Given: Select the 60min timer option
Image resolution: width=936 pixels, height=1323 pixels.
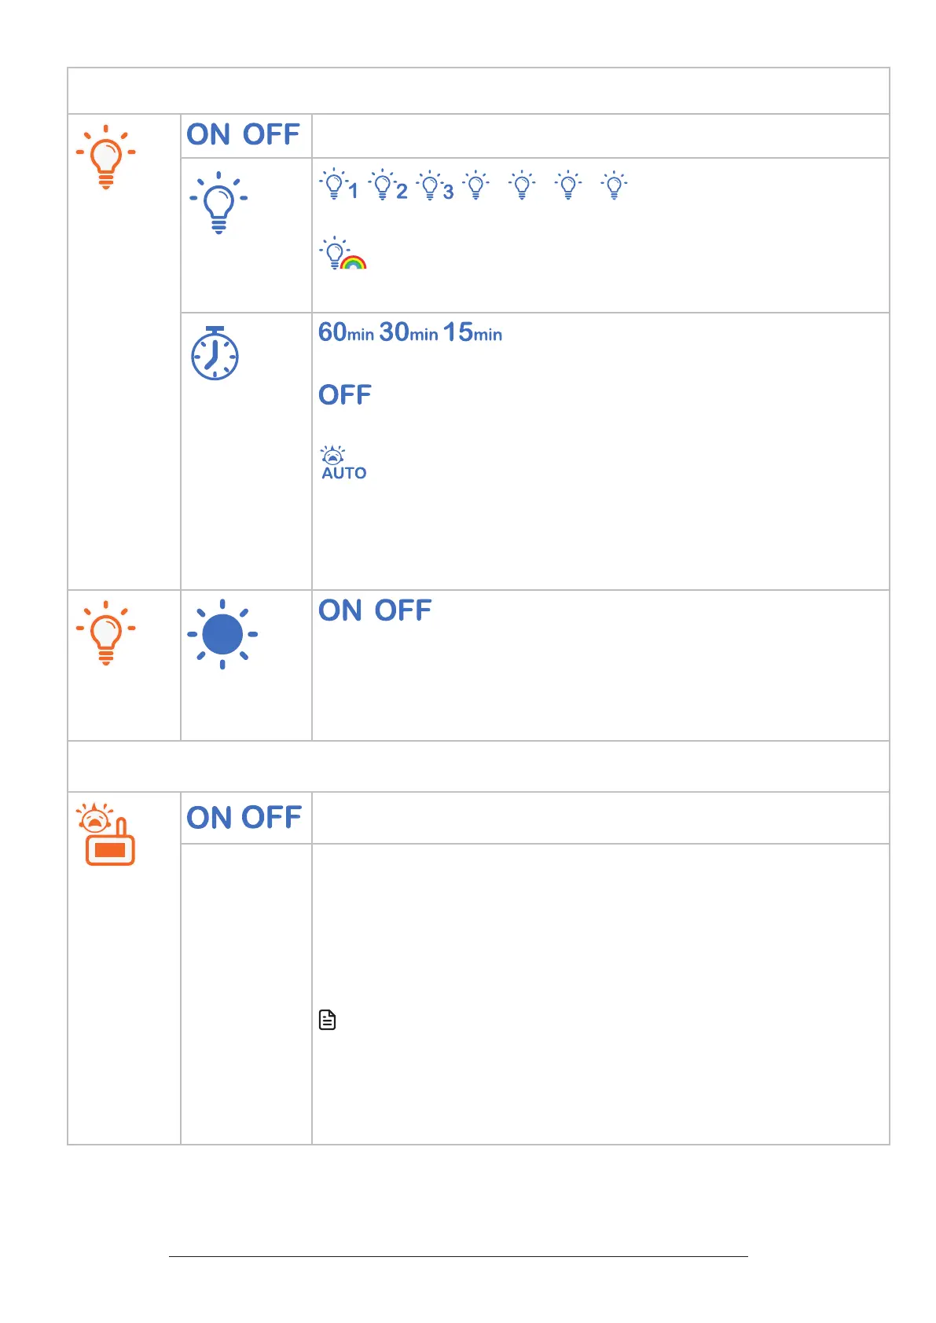Looking at the screenshot, I should (x=346, y=332).
